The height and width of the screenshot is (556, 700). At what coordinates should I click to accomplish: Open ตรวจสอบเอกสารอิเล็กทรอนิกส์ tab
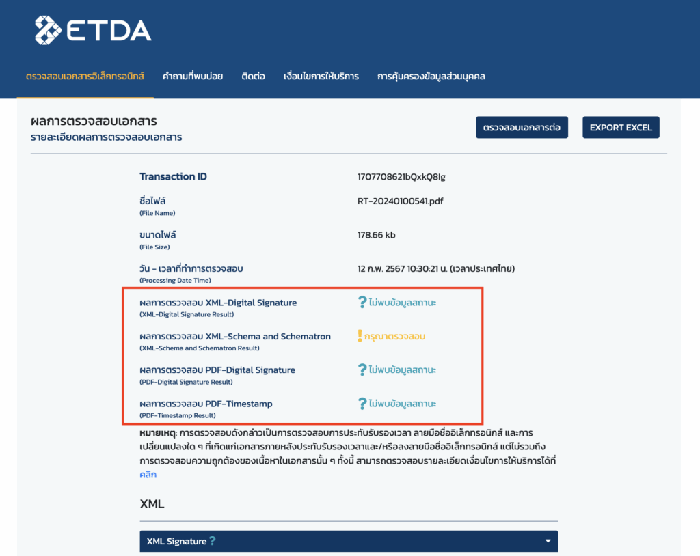click(85, 77)
